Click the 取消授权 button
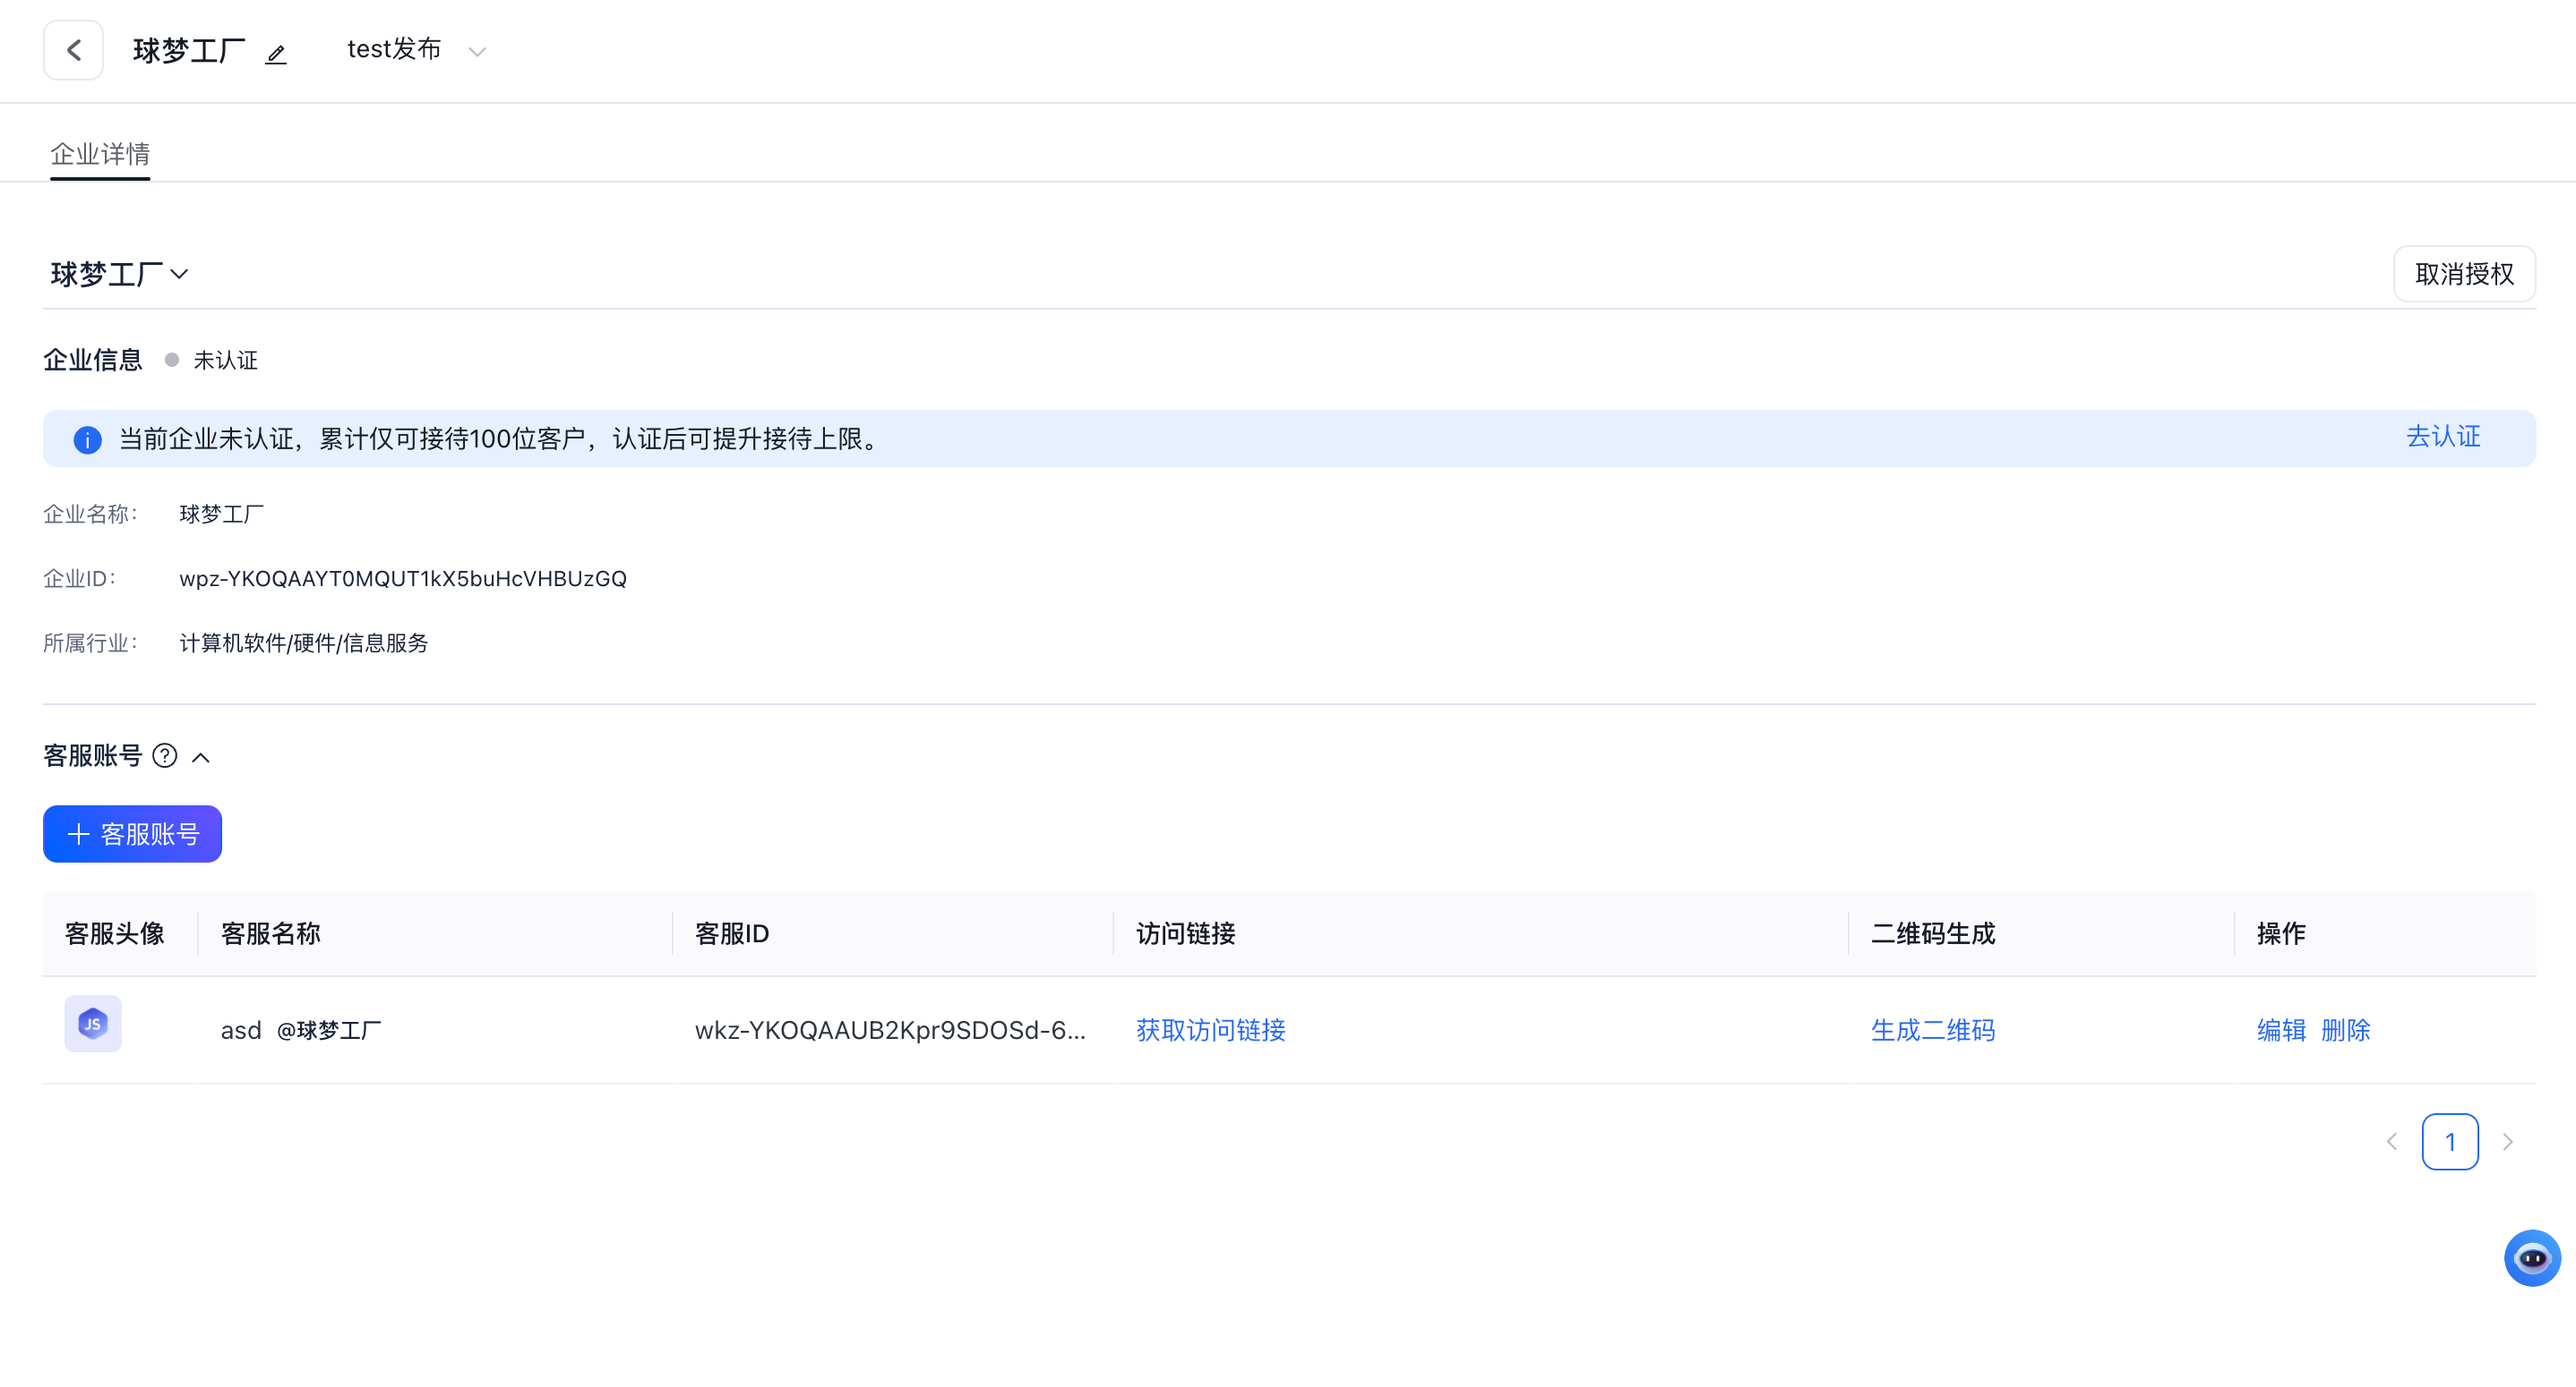The width and height of the screenshot is (2576, 1387). coord(2464,273)
